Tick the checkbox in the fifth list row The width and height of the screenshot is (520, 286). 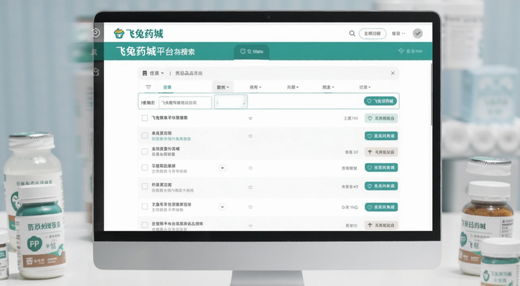pyautogui.click(x=144, y=187)
